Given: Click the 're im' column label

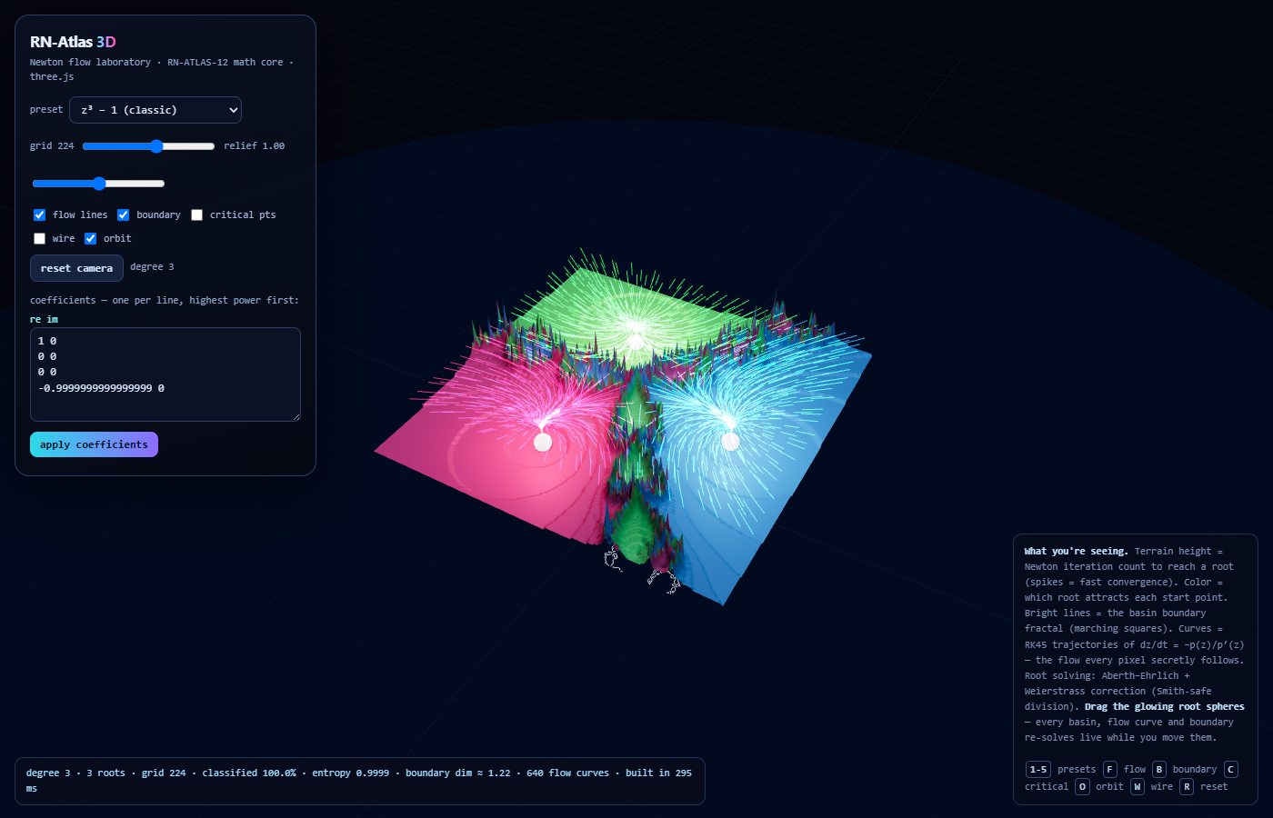Looking at the screenshot, I should point(44,320).
